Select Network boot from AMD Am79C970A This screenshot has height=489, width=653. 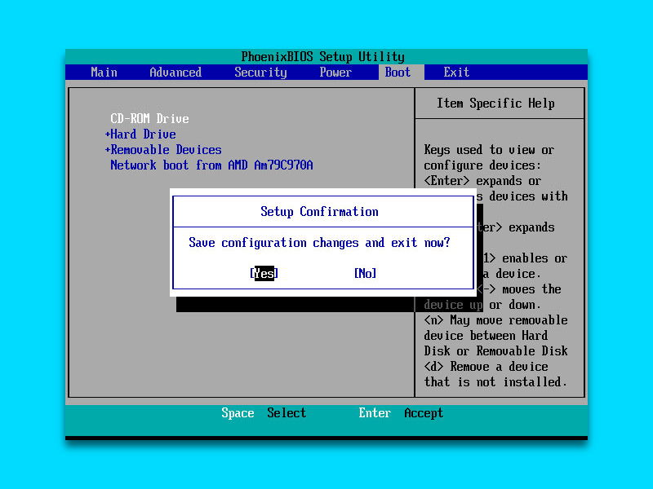pos(211,165)
